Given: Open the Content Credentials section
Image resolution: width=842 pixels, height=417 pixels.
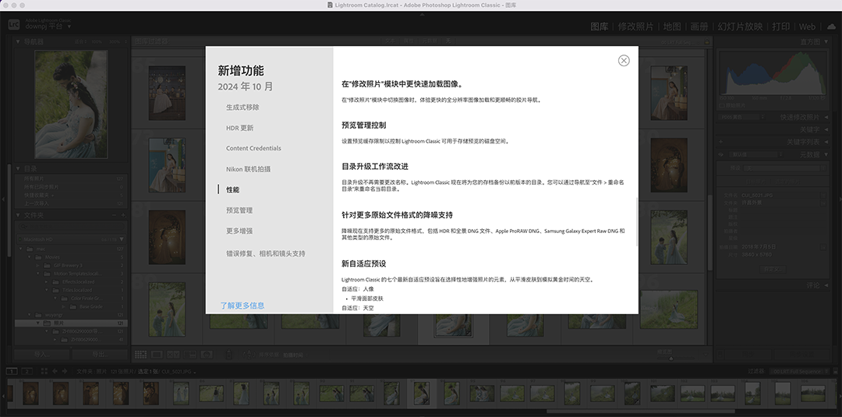Looking at the screenshot, I should [x=253, y=148].
